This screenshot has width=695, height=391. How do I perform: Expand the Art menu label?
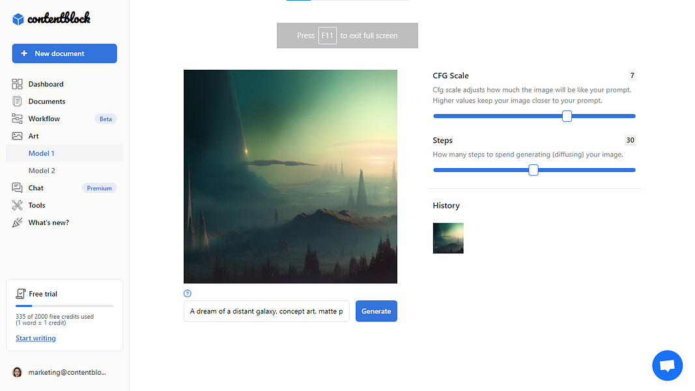tap(34, 136)
